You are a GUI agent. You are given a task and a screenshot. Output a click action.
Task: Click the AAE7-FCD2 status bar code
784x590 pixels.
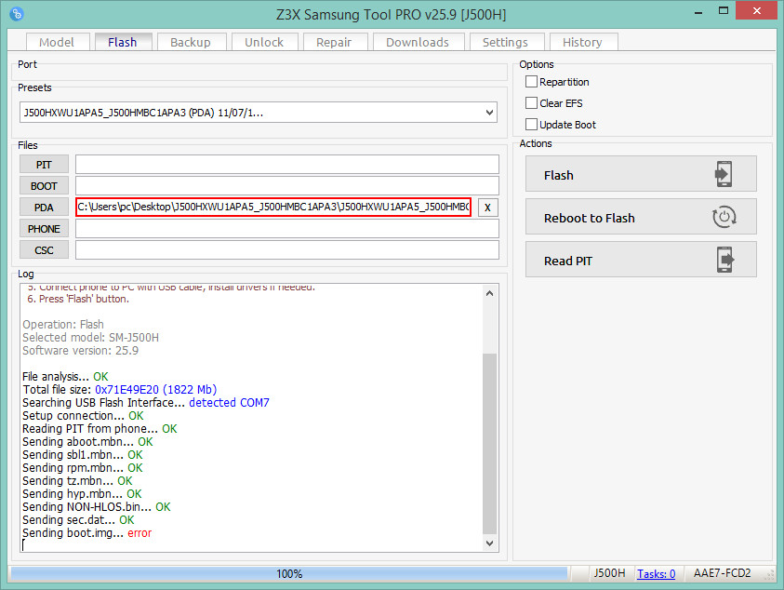pyautogui.click(x=722, y=573)
